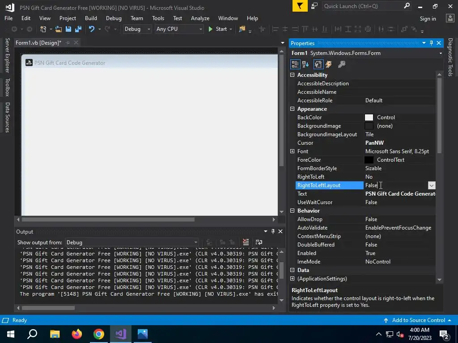Click in the Quick Launch search box
Image resolution: width=458 pixels, height=343 pixels.
click(x=362, y=6)
